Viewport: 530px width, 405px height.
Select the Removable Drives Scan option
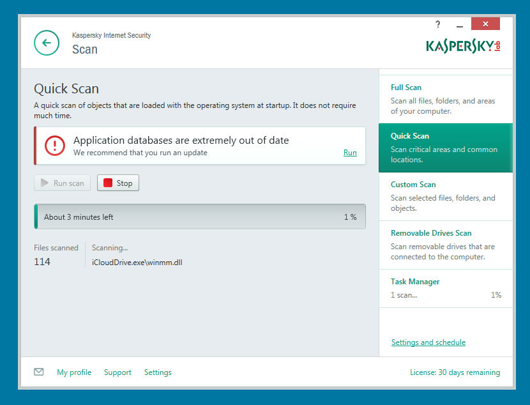coord(446,245)
